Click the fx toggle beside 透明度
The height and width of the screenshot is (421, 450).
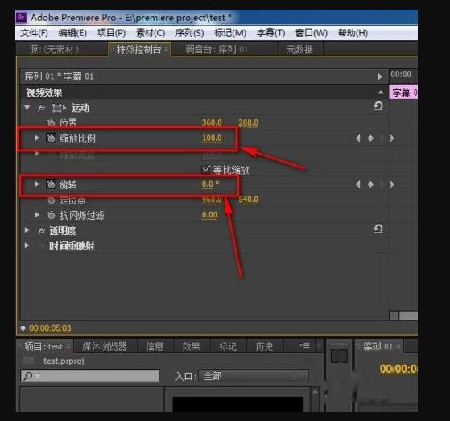click(42, 231)
